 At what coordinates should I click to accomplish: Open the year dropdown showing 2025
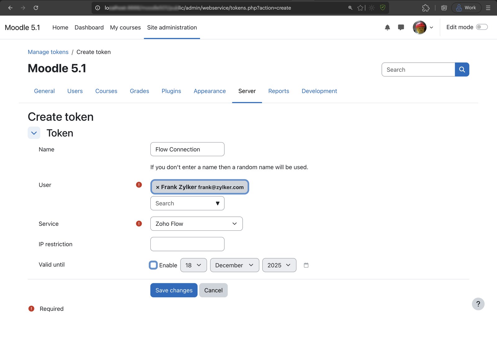[x=279, y=265]
